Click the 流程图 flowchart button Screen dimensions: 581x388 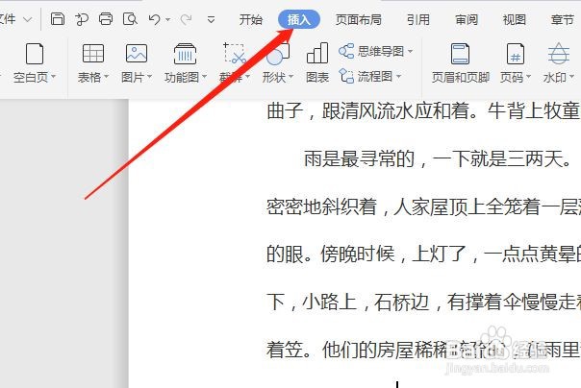366,76
